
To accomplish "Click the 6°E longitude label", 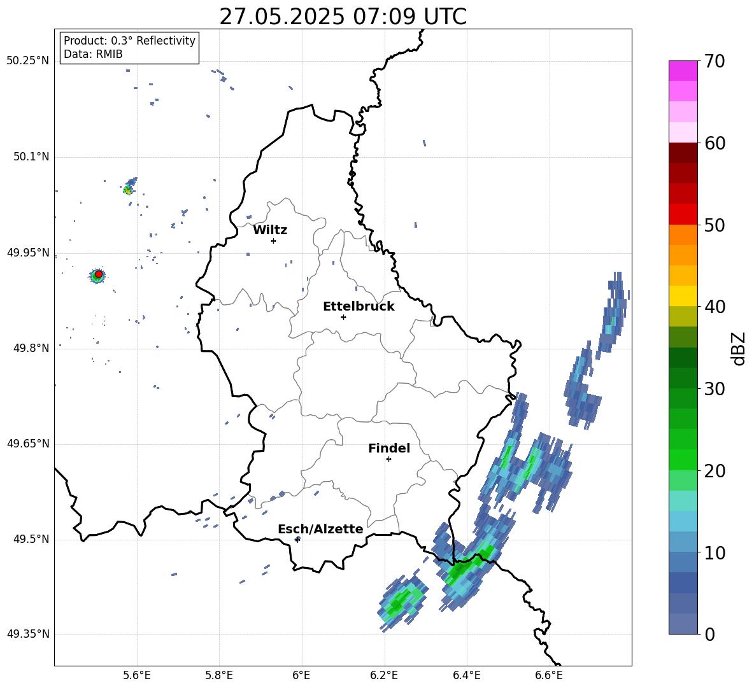I will coord(301,675).
